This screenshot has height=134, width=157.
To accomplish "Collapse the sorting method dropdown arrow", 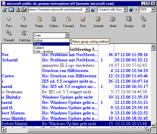I will 67,35.
